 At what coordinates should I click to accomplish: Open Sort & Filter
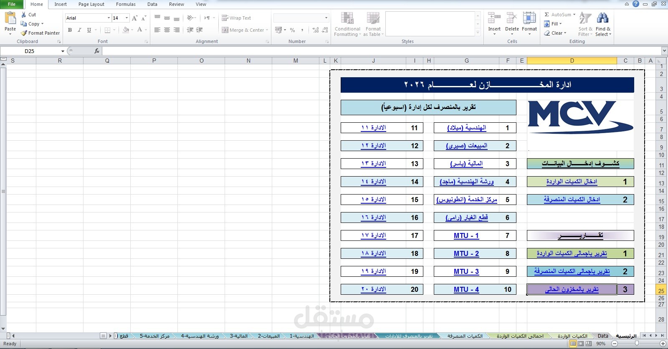[x=585, y=25]
